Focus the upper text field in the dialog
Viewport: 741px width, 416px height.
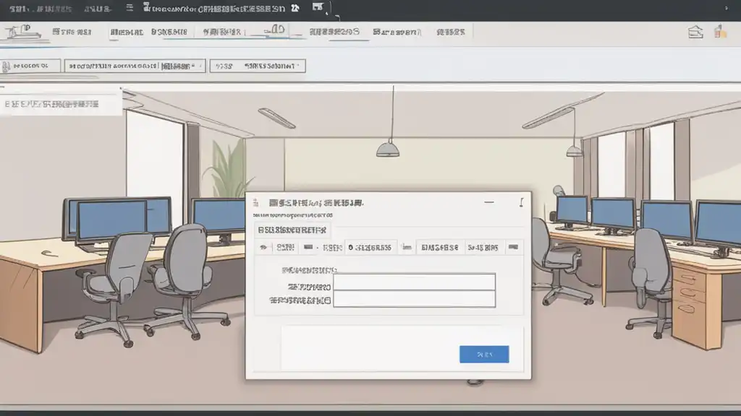(x=414, y=282)
